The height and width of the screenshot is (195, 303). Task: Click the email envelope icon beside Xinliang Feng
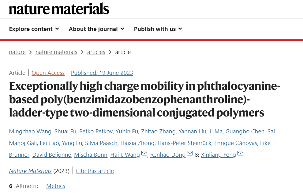pos(240,153)
